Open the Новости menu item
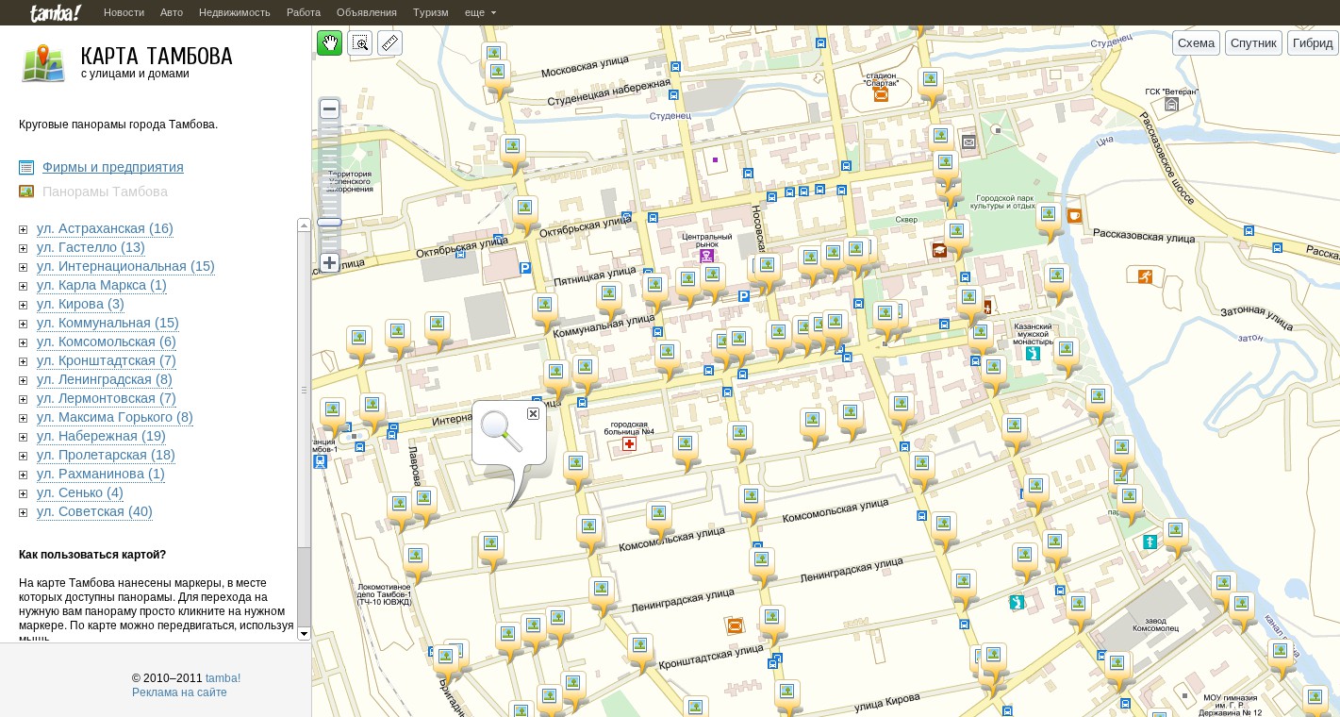 tap(124, 12)
